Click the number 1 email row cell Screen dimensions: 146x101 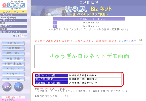[x=55, y=23]
